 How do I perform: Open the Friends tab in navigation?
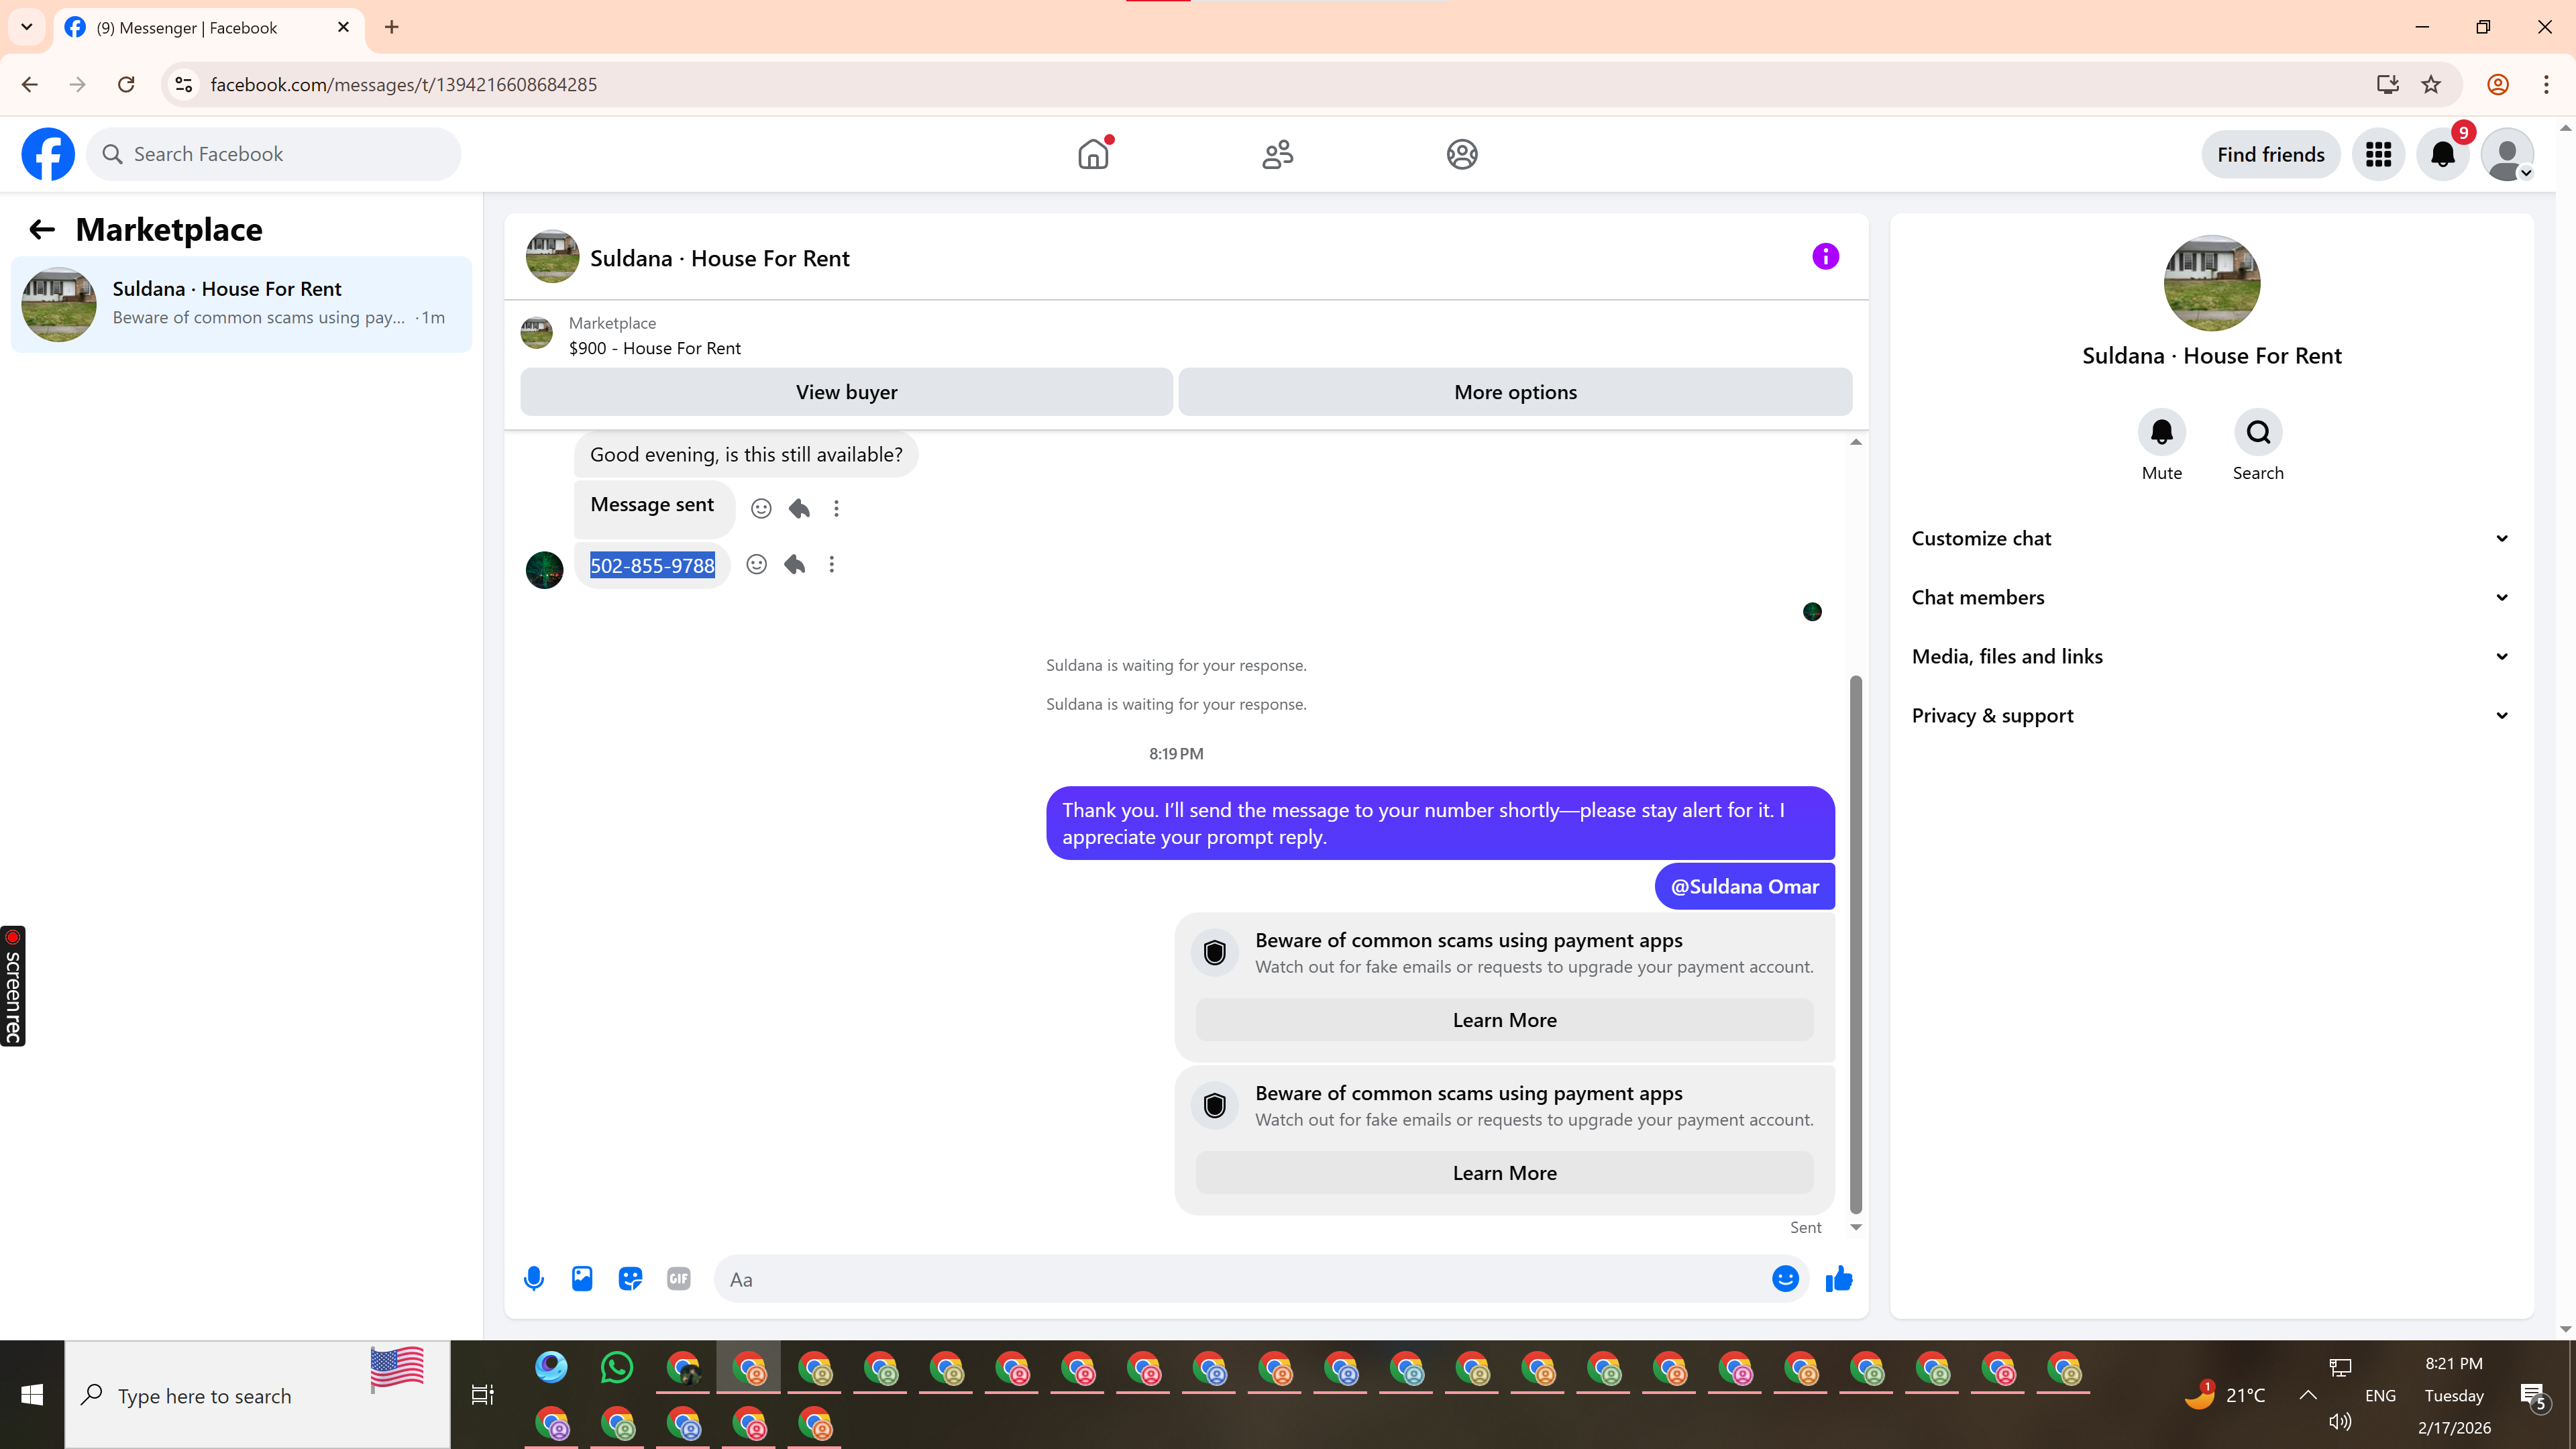click(1277, 155)
